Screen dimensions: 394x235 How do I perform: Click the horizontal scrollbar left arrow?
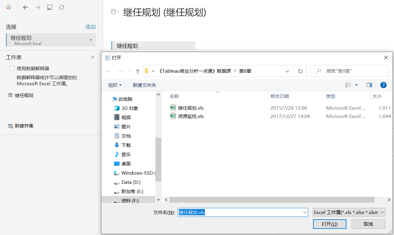(x=166, y=200)
